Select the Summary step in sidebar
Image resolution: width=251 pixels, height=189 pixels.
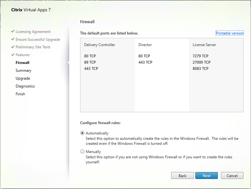click(x=23, y=71)
